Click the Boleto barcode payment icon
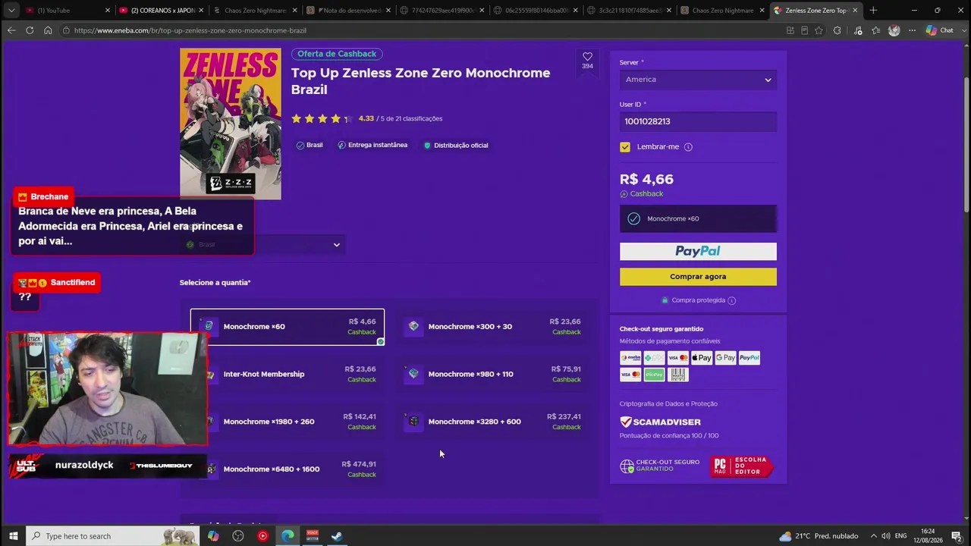Image resolution: width=971 pixels, height=546 pixels. click(x=677, y=375)
